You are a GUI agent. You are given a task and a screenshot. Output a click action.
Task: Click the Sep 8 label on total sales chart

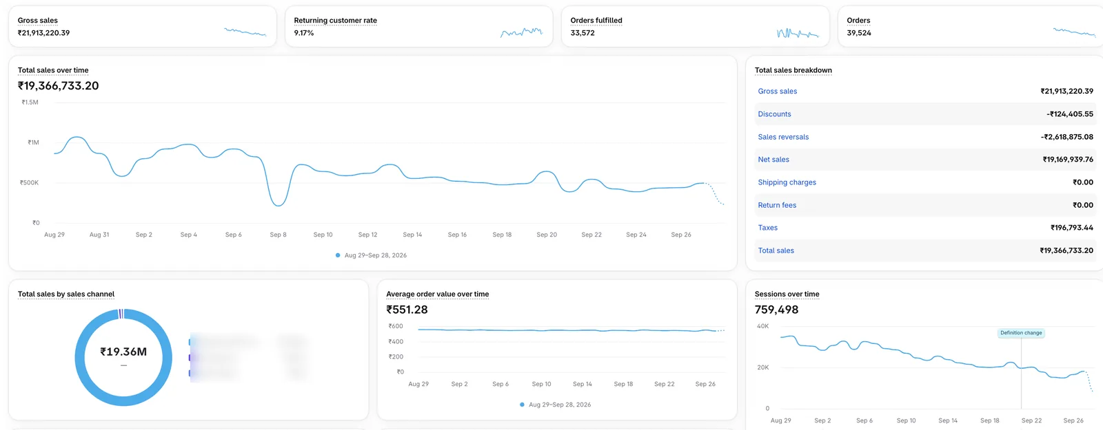click(278, 235)
